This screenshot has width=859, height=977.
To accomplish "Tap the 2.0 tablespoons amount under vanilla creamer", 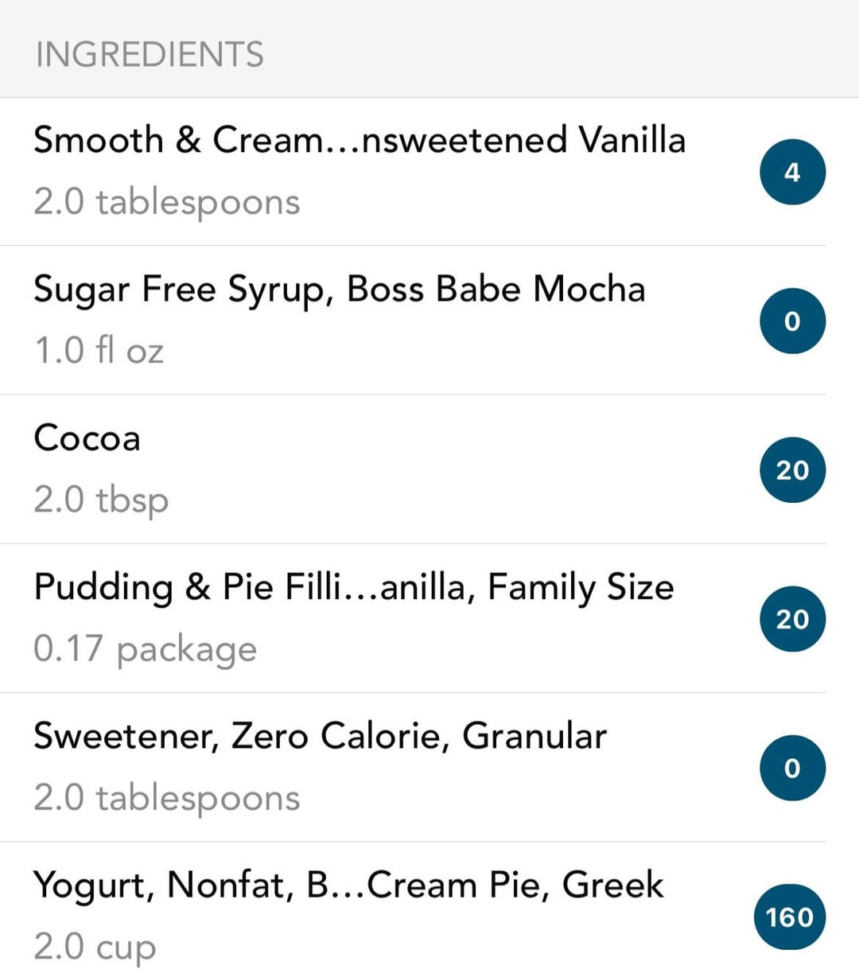I will (x=167, y=202).
